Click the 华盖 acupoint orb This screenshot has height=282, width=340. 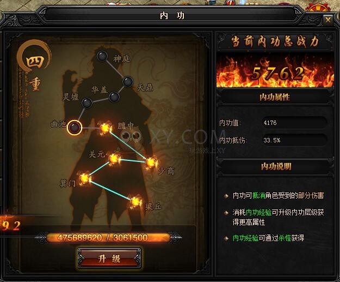point(114,97)
